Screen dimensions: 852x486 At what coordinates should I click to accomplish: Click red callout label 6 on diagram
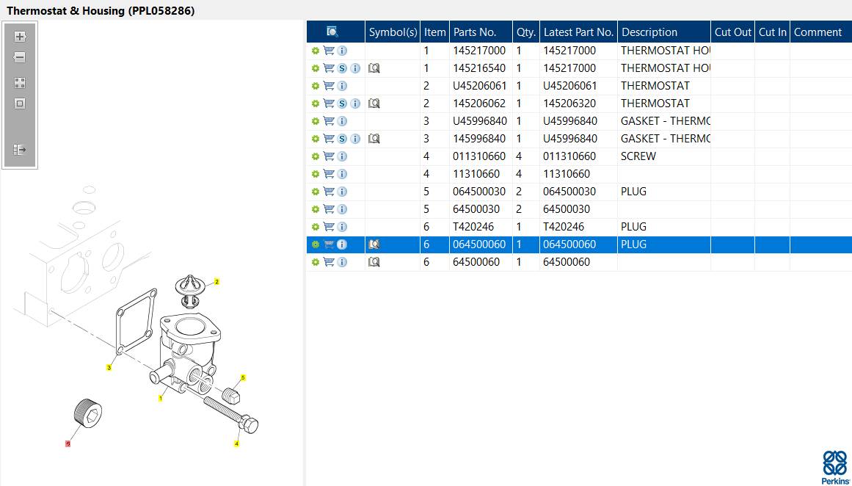(x=68, y=443)
